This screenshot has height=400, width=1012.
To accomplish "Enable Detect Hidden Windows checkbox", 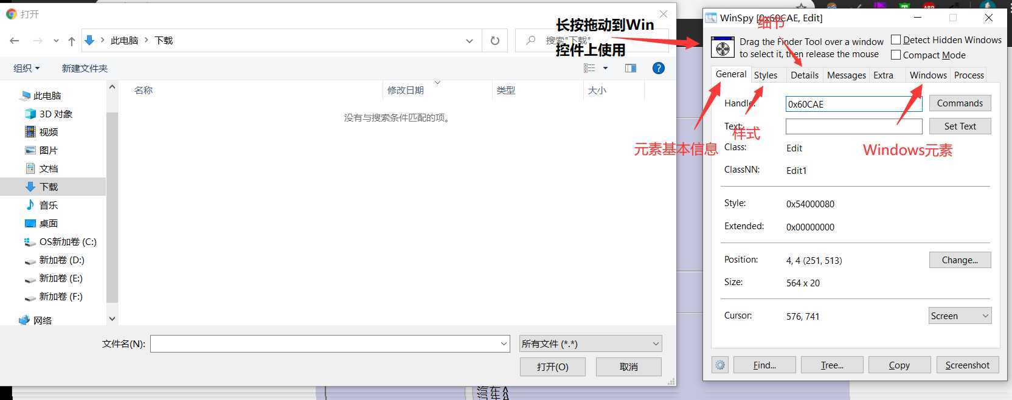I will tap(896, 40).
